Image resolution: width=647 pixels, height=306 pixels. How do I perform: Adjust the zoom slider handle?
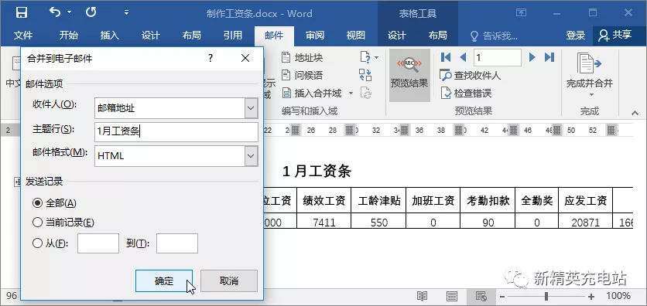(546, 296)
